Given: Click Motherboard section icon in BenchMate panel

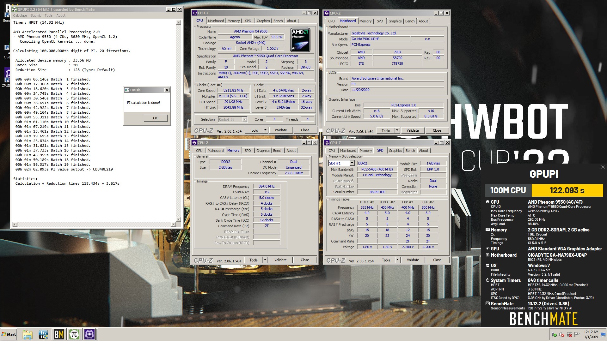Looking at the screenshot, I should [x=487, y=255].
